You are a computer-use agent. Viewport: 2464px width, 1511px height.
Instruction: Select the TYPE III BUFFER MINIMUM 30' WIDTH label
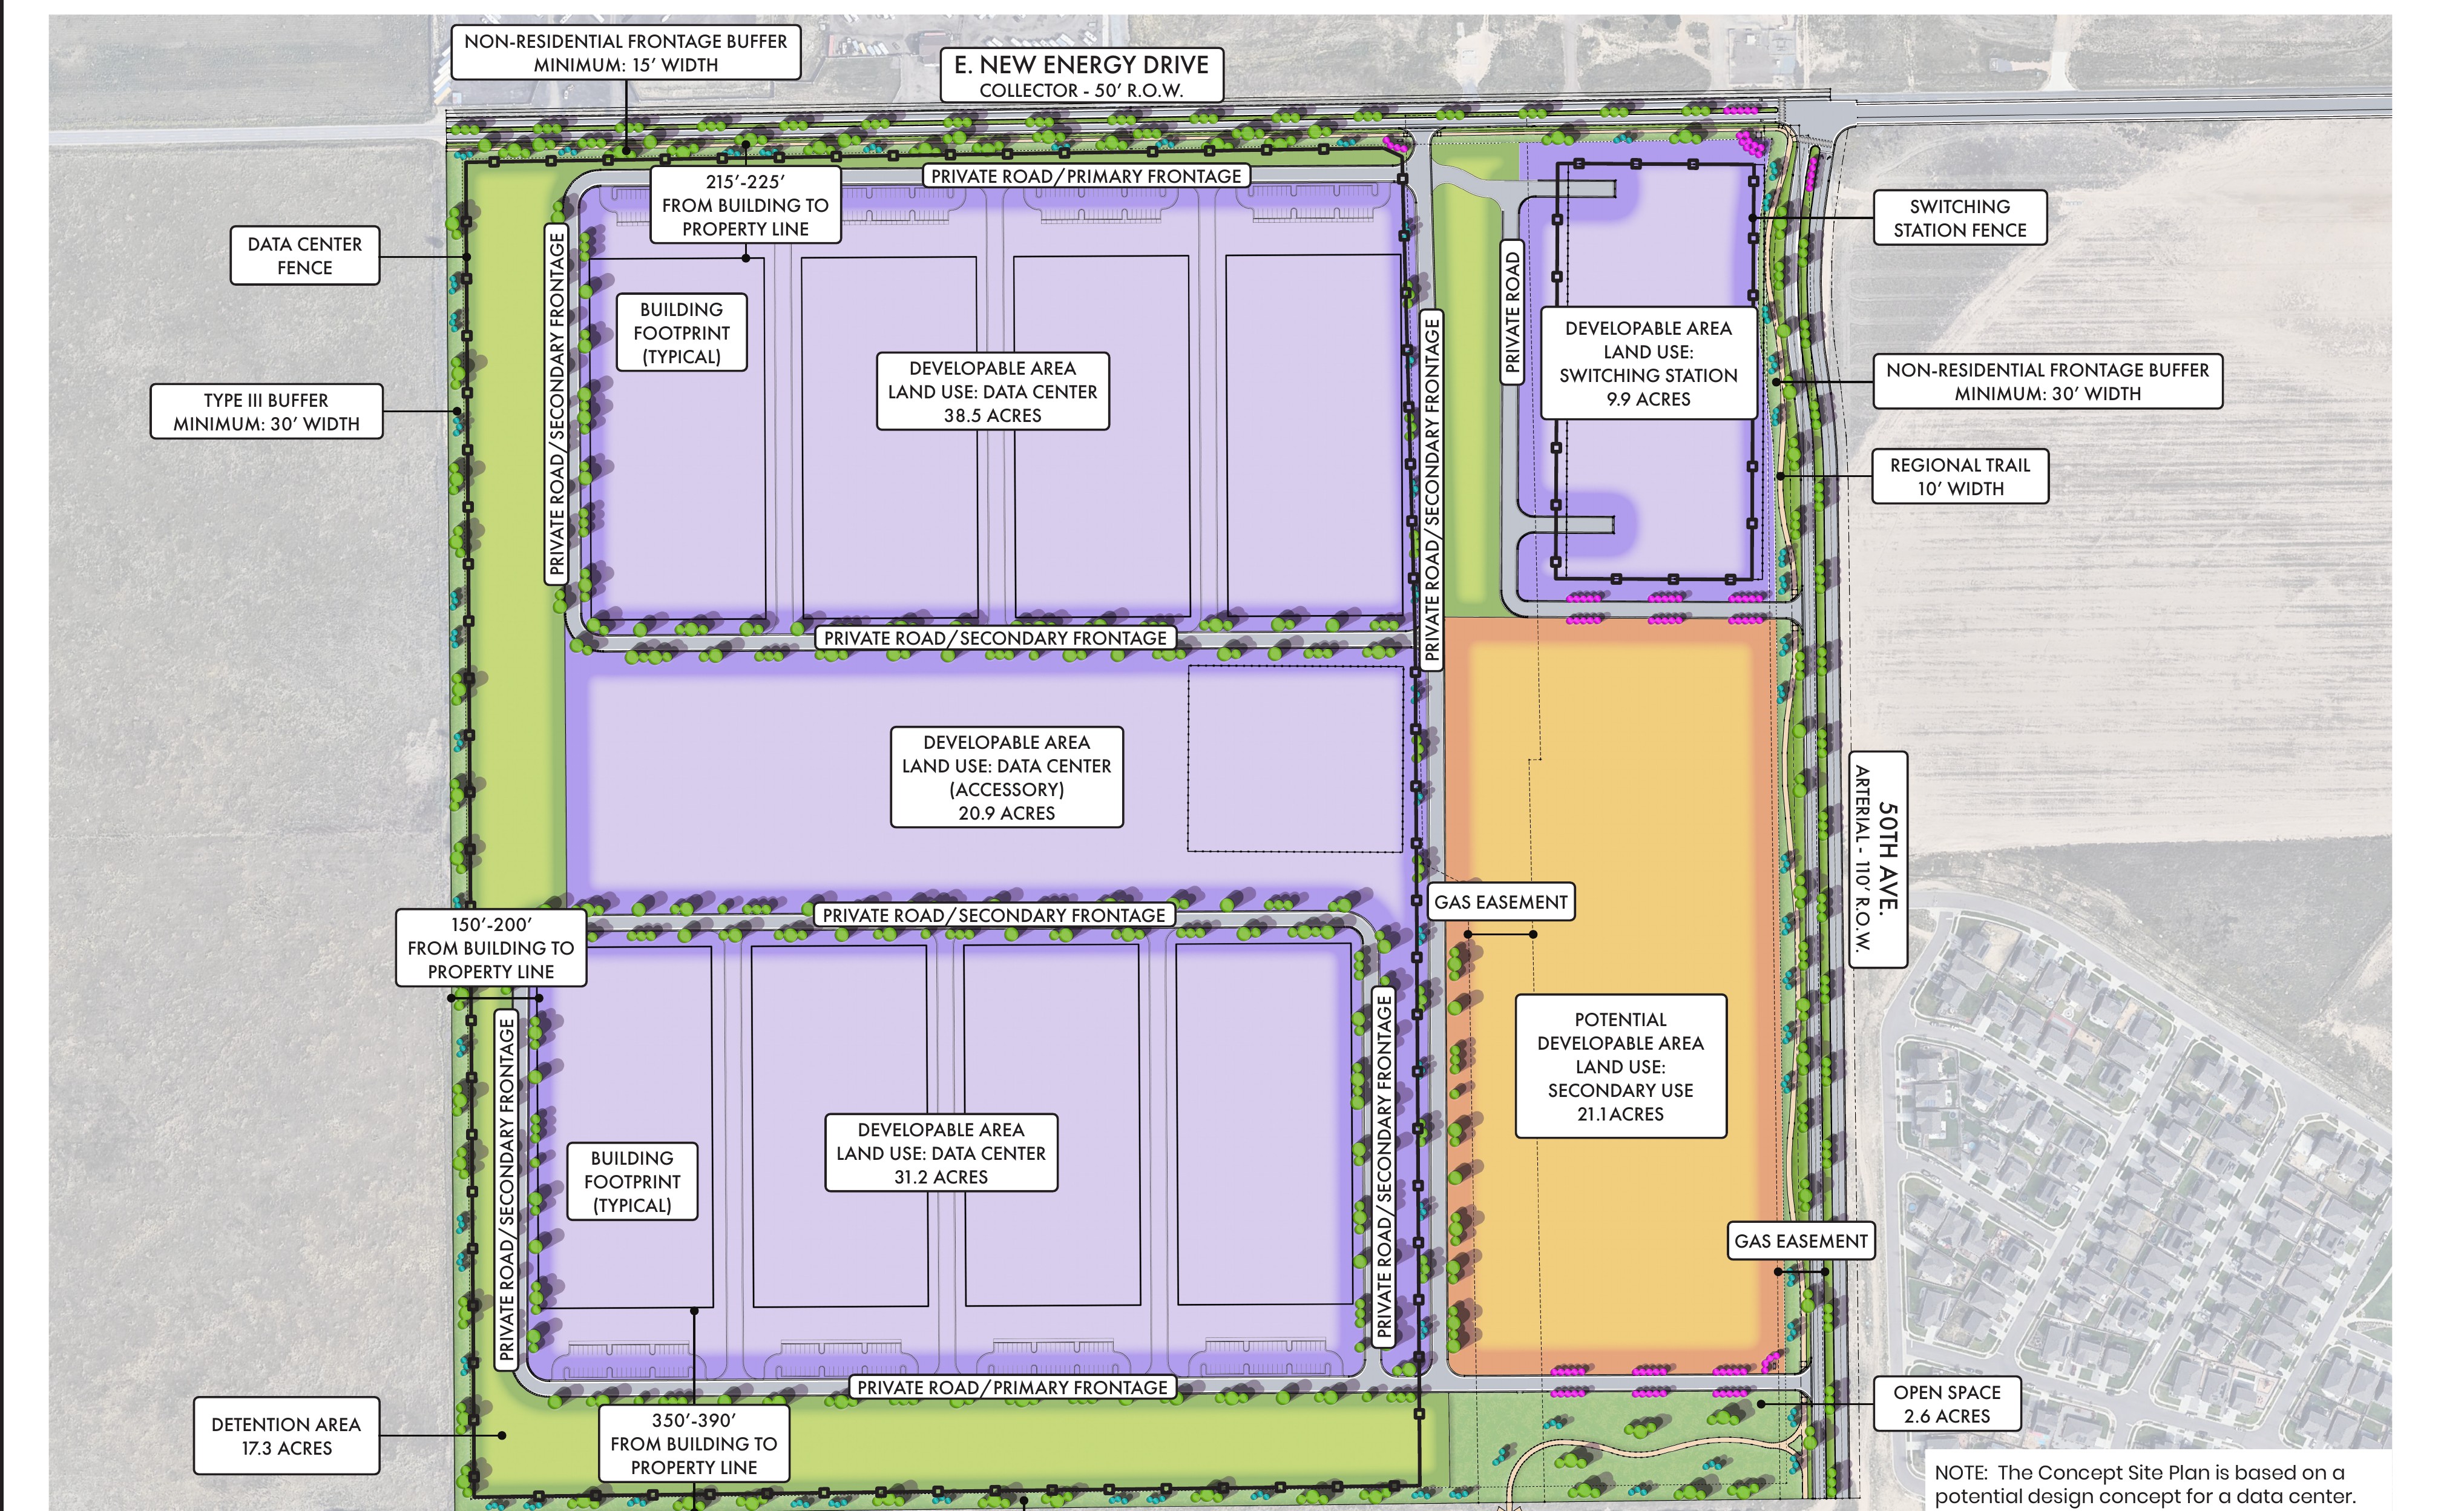[x=266, y=411]
